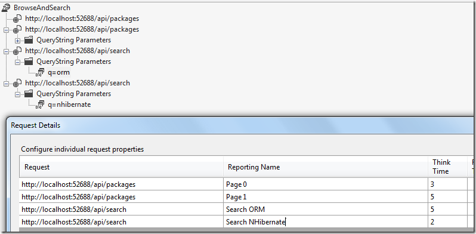Expand the collapsed QueryString Parameters folder under api/packages

coord(18,41)
